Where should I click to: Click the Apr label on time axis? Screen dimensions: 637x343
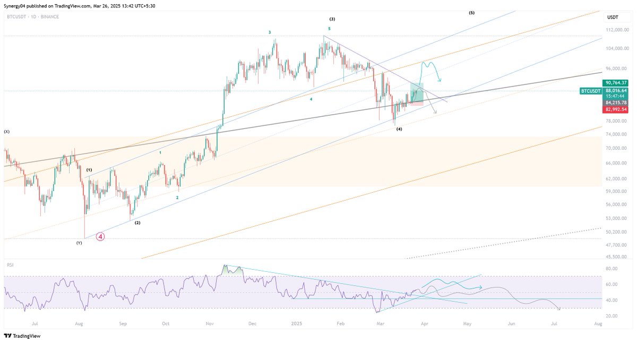[424, 323]
